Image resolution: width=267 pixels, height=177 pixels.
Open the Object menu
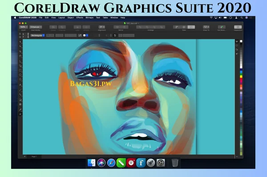click(70, 17)
